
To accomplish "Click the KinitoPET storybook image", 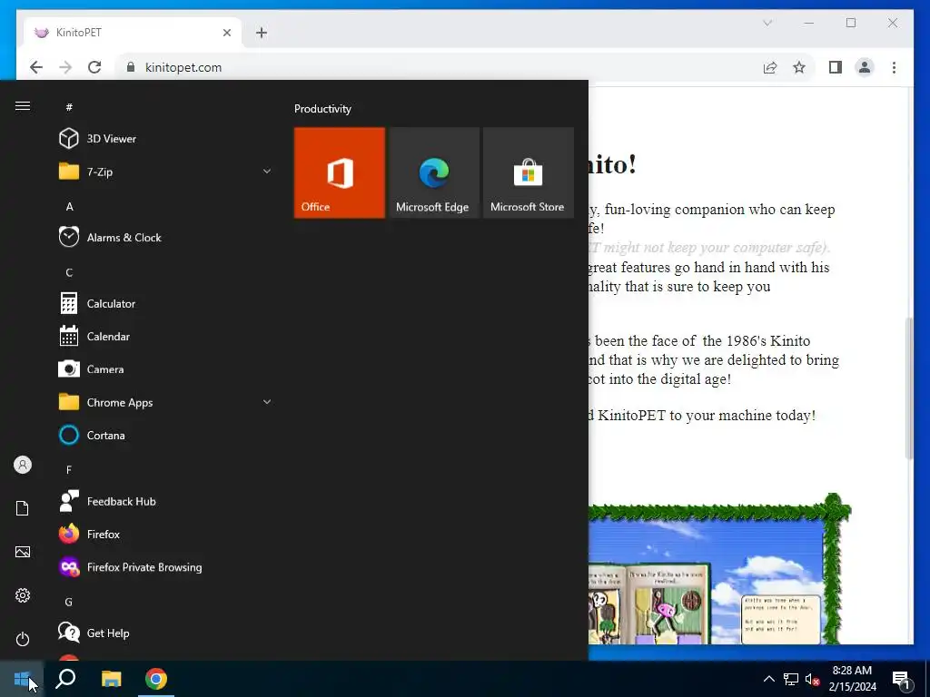I will coord(719,569).
